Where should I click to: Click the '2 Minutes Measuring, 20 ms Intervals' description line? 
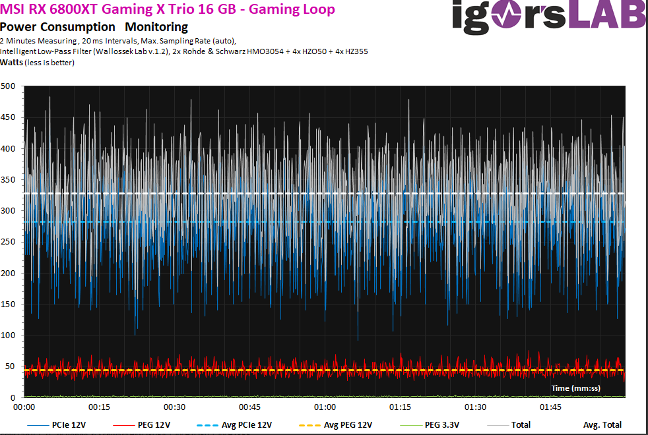pos(117,41)
